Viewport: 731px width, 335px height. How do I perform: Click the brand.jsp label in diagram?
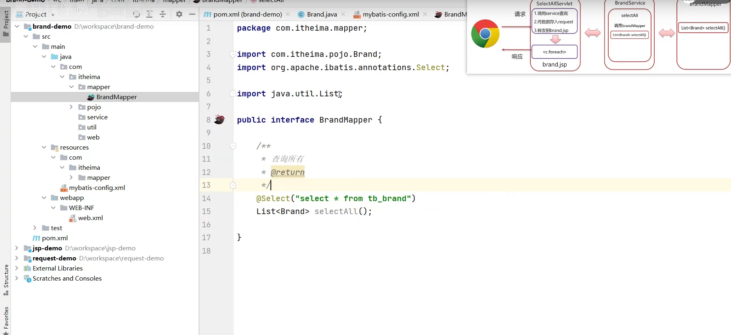[555, 65]
